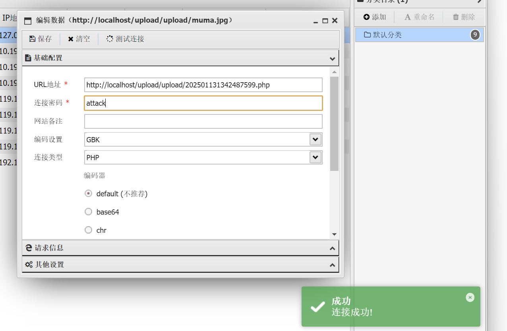
Task: Select the base64 encoder radio button
Action: [89, 212]
